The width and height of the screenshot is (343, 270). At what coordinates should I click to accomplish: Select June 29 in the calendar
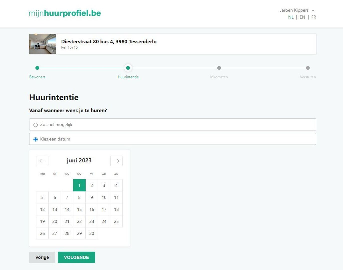coord(79,233)
